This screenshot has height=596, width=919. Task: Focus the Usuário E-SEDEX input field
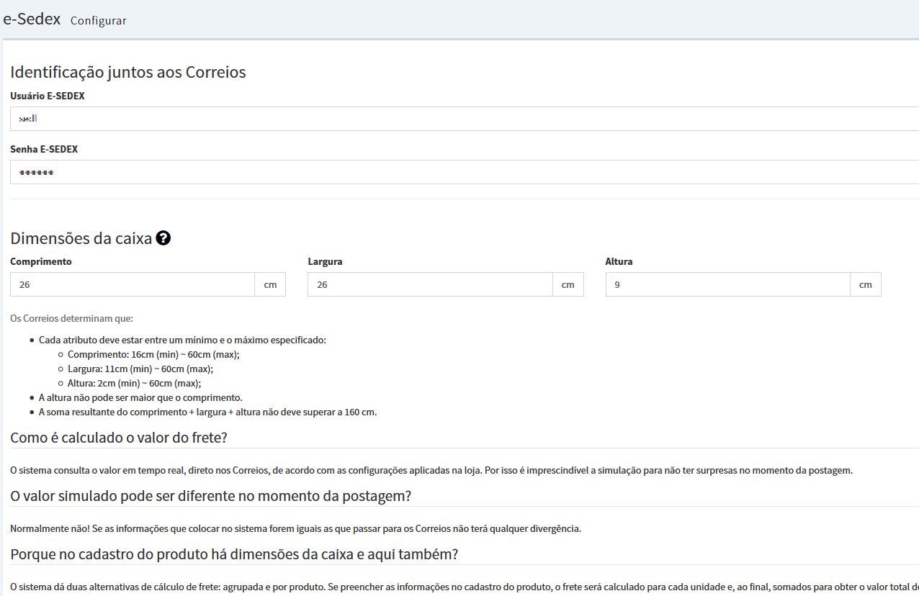(x=465, y=119)
